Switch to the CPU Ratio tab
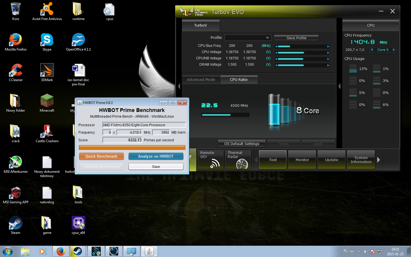This screenshot has width=411, height=257. [x=239, y=80]
